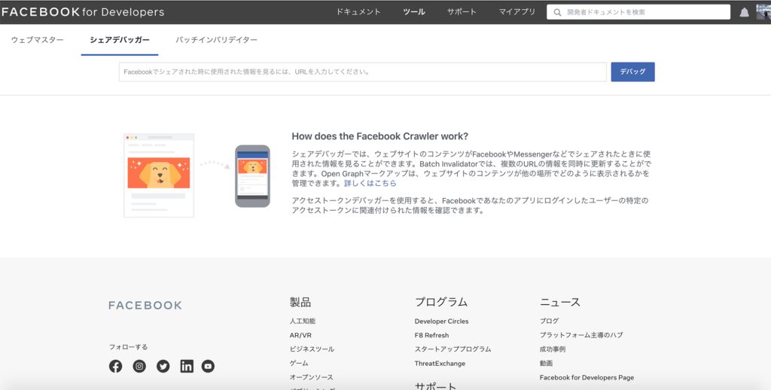
Task: Click the 製品 footer heading
Action: (x=300, y=302)
